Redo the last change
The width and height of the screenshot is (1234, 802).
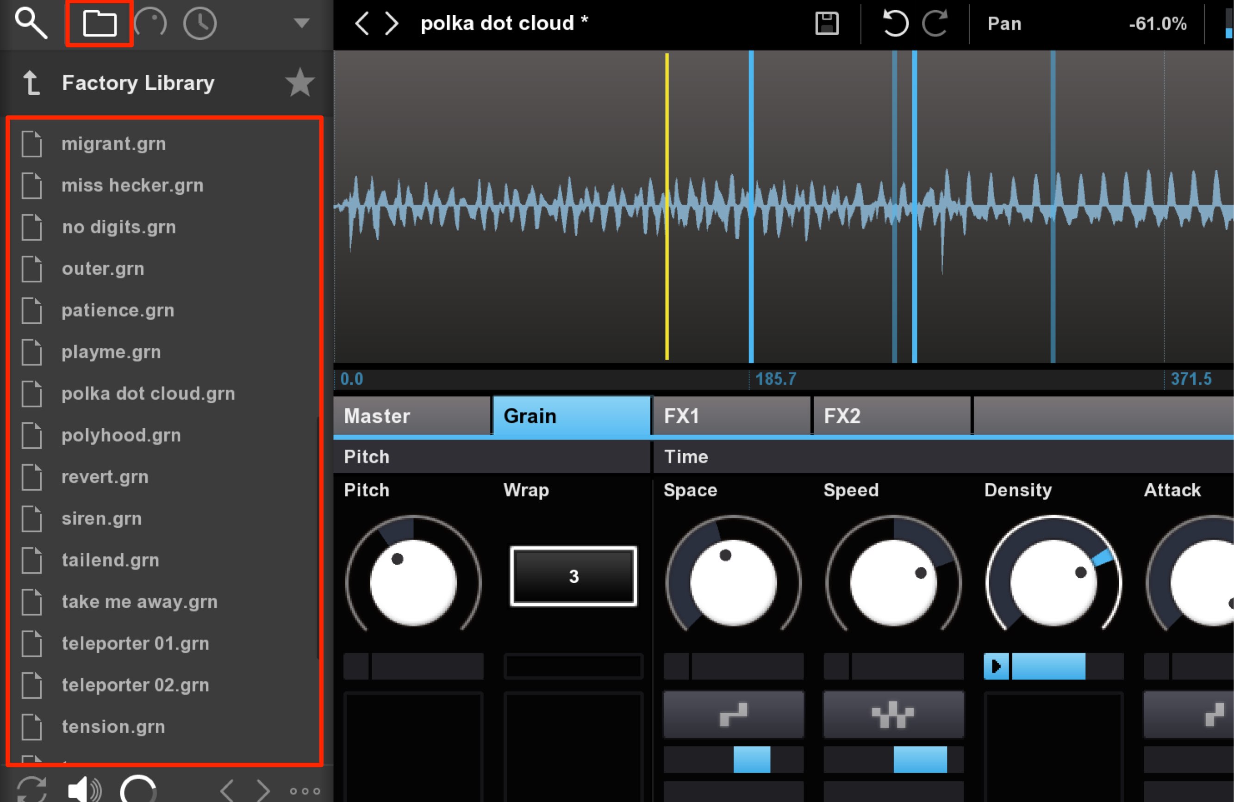pyautogui.click(x=935, y=23)
